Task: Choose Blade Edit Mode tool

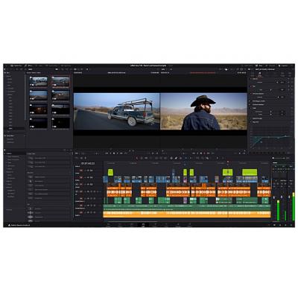Action: click(150, 158)
